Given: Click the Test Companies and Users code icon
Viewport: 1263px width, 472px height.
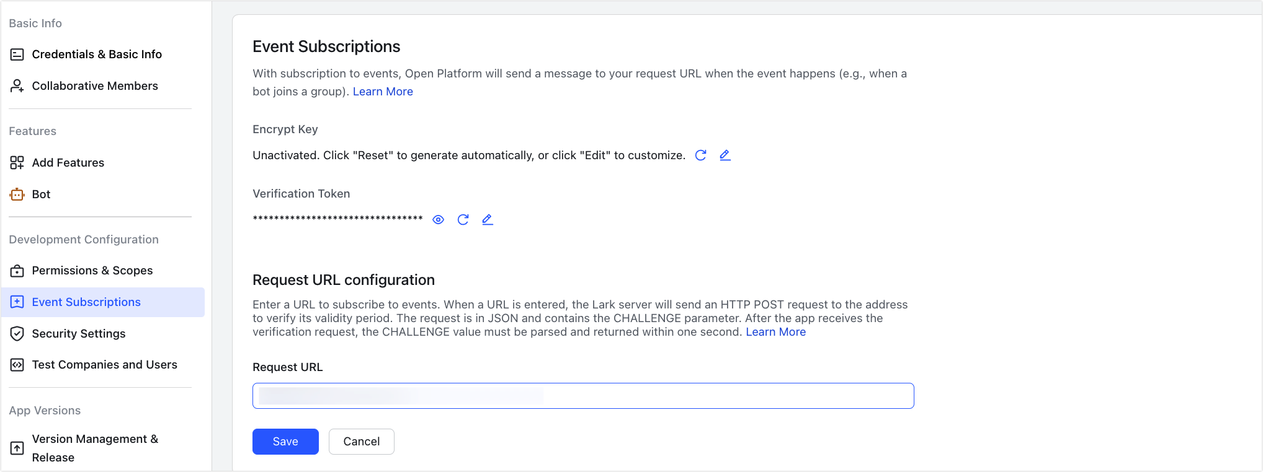Looking at the screenshot, I should (16, 364).
